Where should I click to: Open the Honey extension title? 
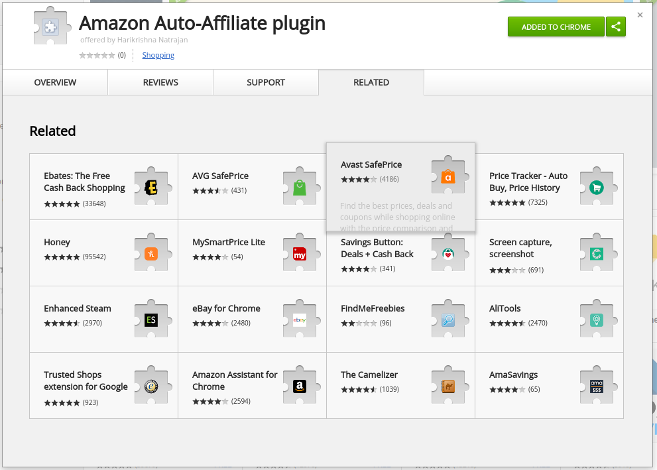57,242
